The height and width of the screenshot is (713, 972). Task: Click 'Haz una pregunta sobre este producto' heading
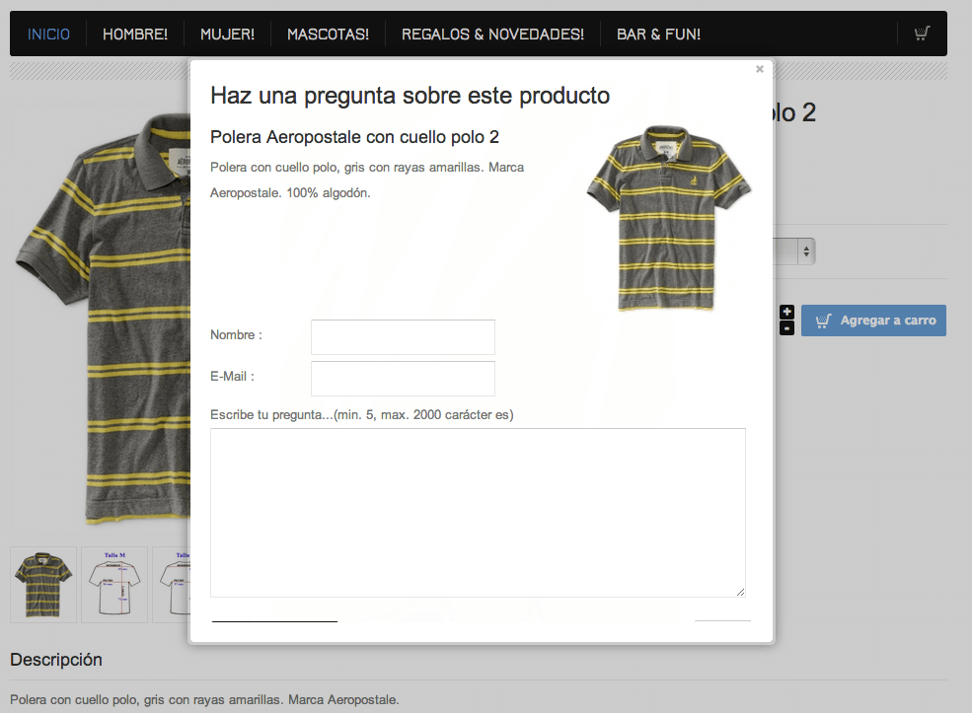pyautogui.click(x=410, y=96)
